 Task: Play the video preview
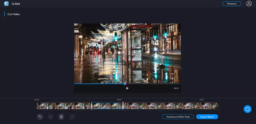(x=127, y=88)
